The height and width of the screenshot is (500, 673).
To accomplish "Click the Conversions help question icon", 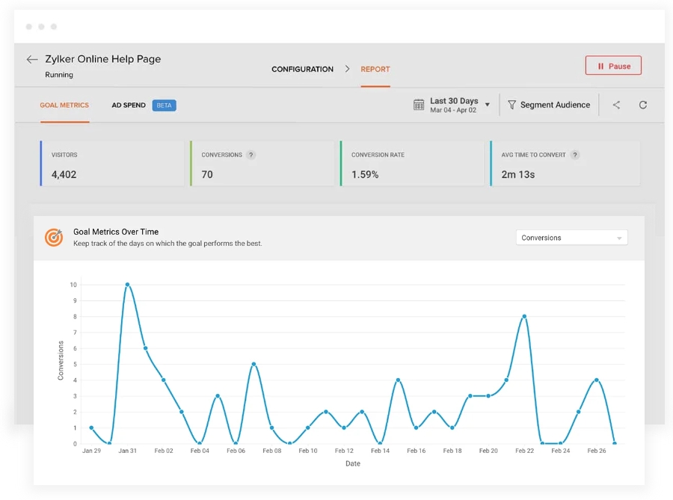I will pyautogui.click(x=251, y=155).
